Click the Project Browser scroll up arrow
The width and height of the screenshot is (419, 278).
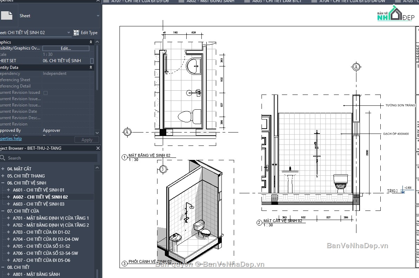click(x=97, y=168)
